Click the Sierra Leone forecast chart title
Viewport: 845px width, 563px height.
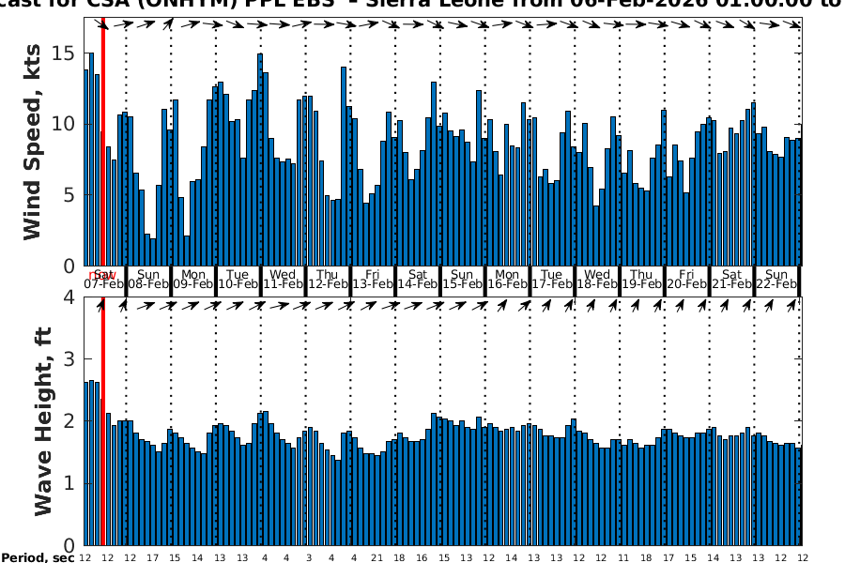[x=422, y=6]
